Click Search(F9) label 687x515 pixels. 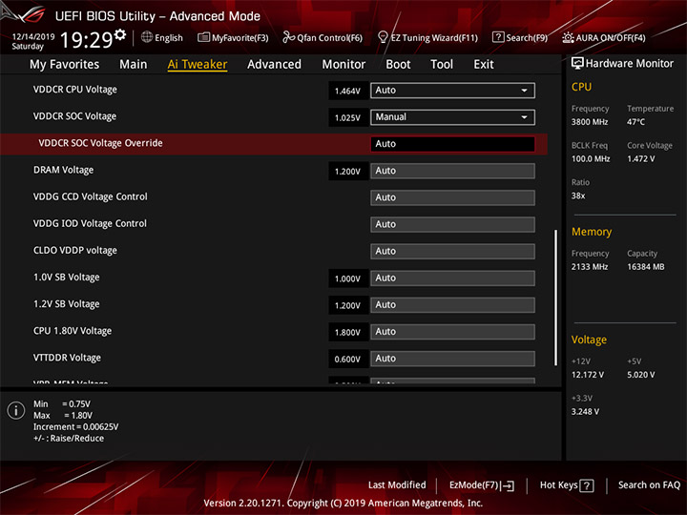(x=527, y=38)
